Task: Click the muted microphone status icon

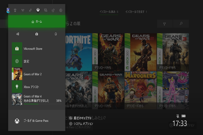Action: pyautogui.click(x=178, y=116)
